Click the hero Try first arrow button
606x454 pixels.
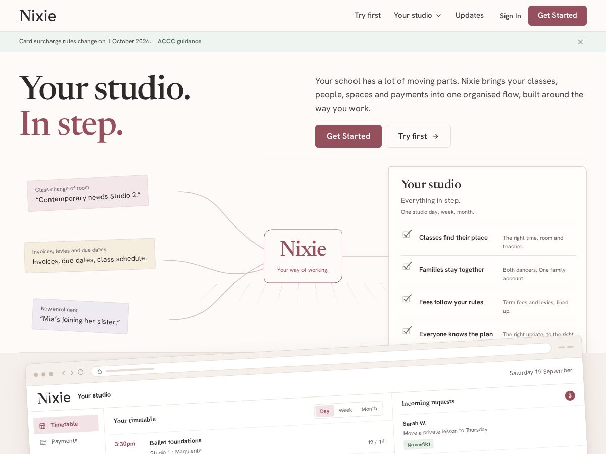click(419, 136)
